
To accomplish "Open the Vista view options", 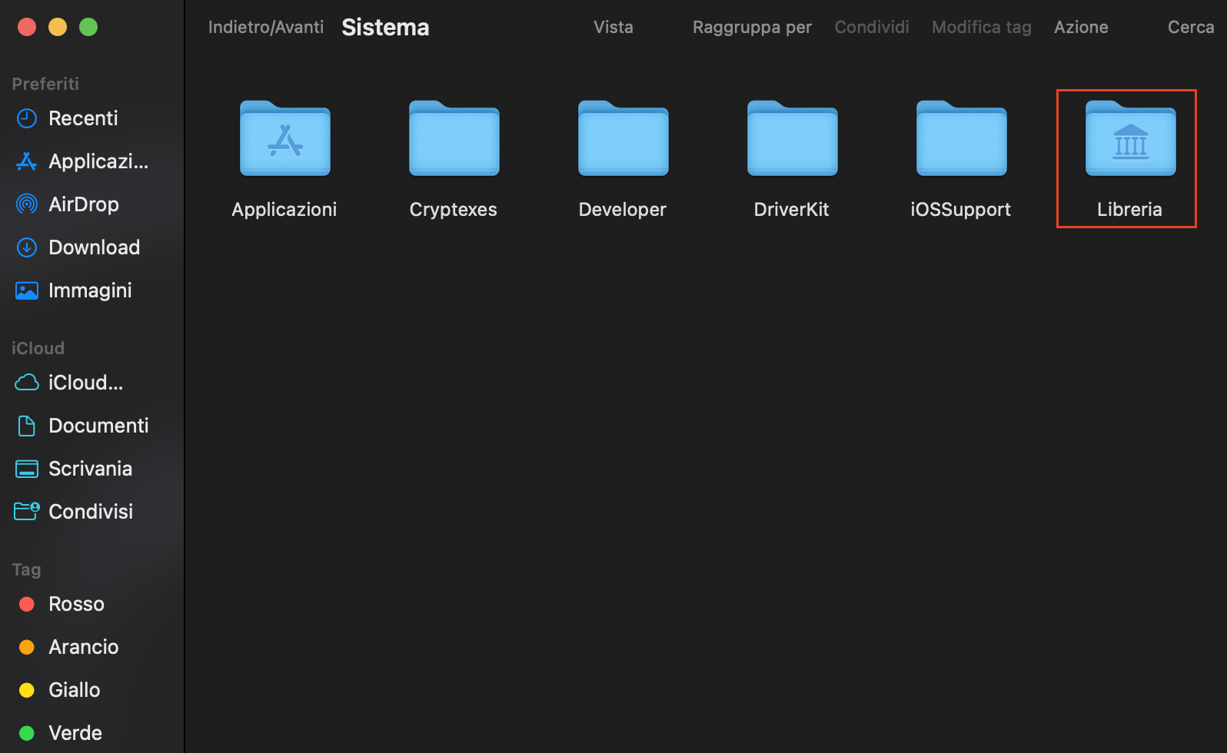I will click(x=613, y=28).
